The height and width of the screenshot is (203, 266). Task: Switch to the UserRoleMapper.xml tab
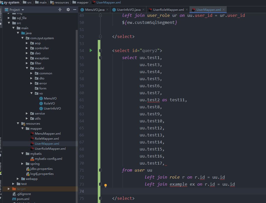168,10
